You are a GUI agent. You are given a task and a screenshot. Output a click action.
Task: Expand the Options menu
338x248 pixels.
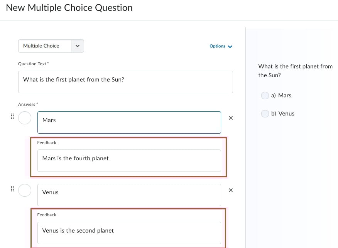pos(221,46)
